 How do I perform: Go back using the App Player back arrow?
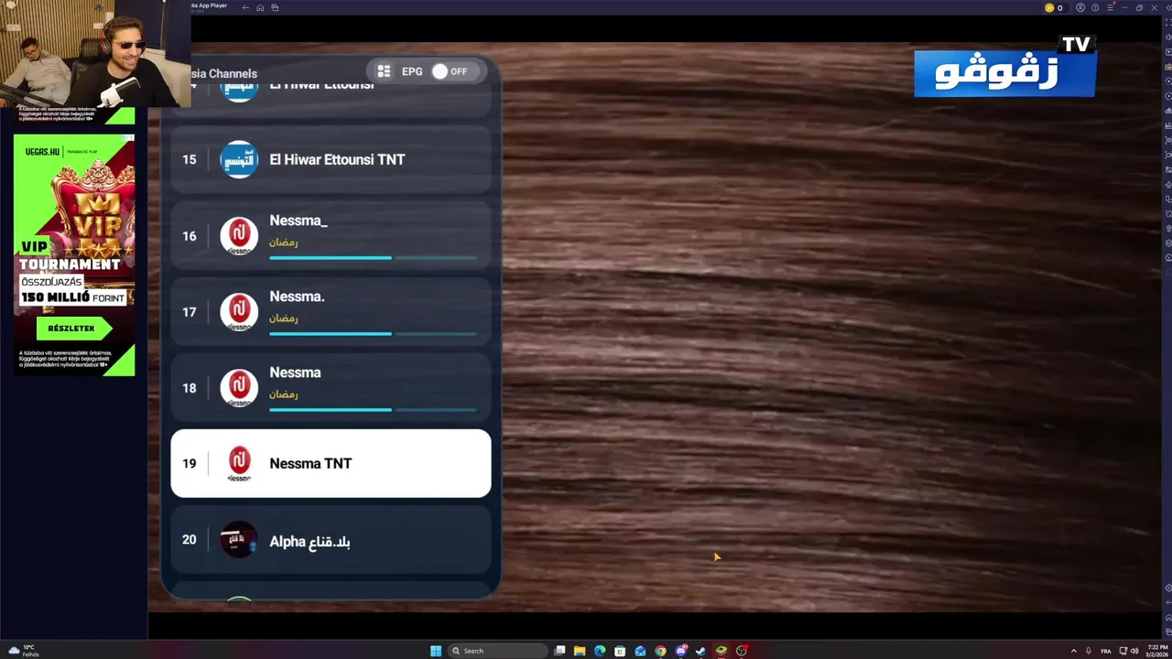coord(245,7)
